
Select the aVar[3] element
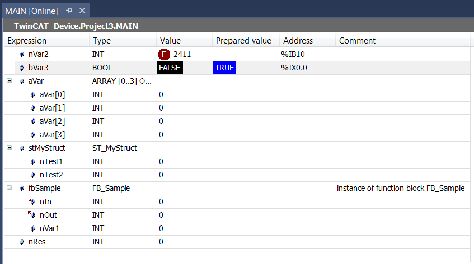(52, 135)
